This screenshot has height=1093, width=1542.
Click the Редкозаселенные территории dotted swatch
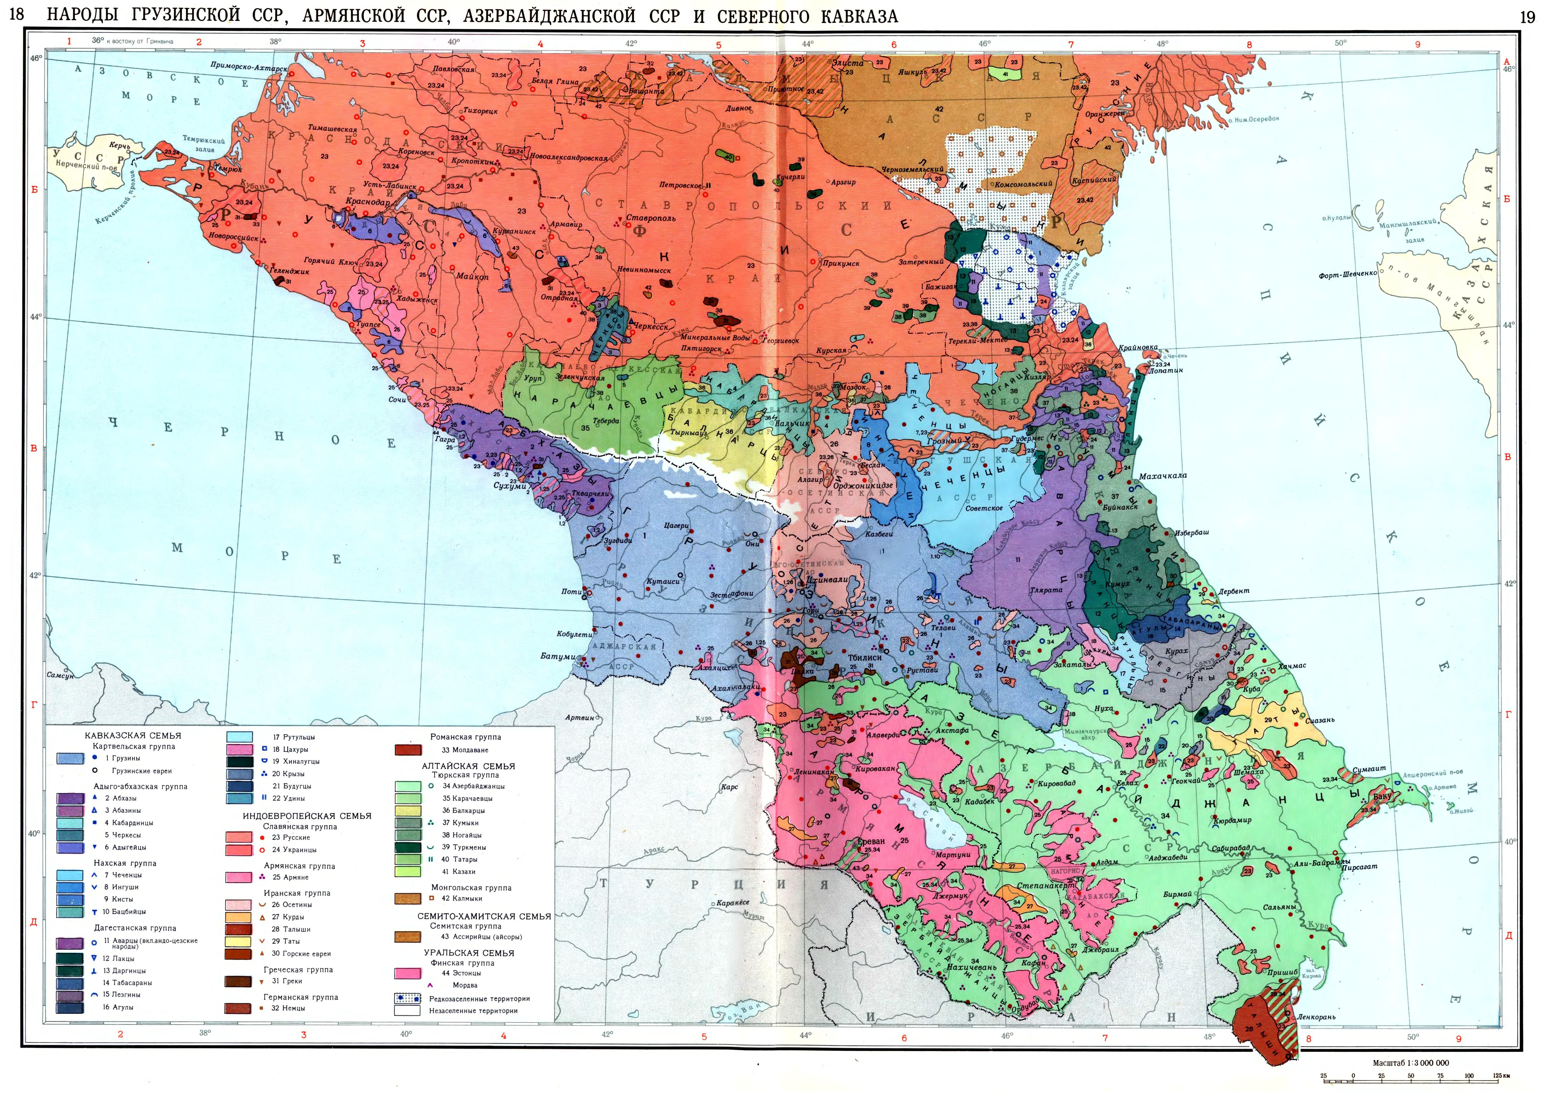click(x=408, y=999)
